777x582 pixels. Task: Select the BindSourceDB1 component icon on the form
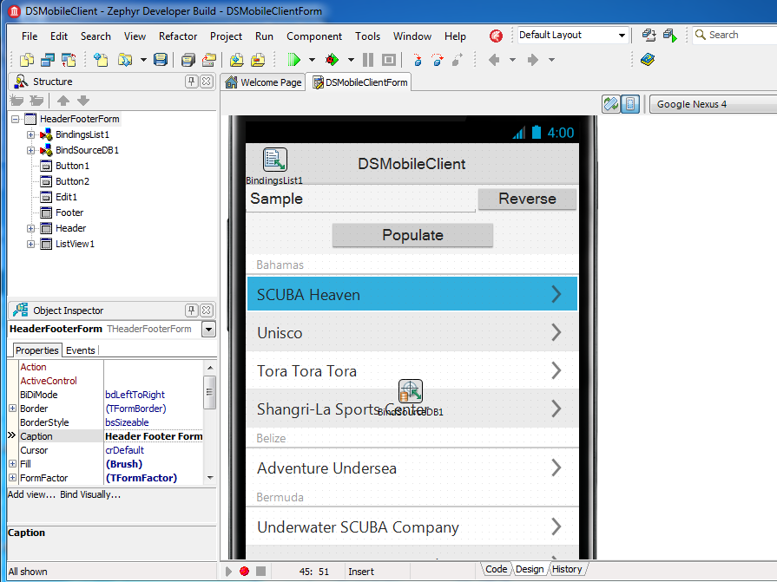click(x=411, y=391)
